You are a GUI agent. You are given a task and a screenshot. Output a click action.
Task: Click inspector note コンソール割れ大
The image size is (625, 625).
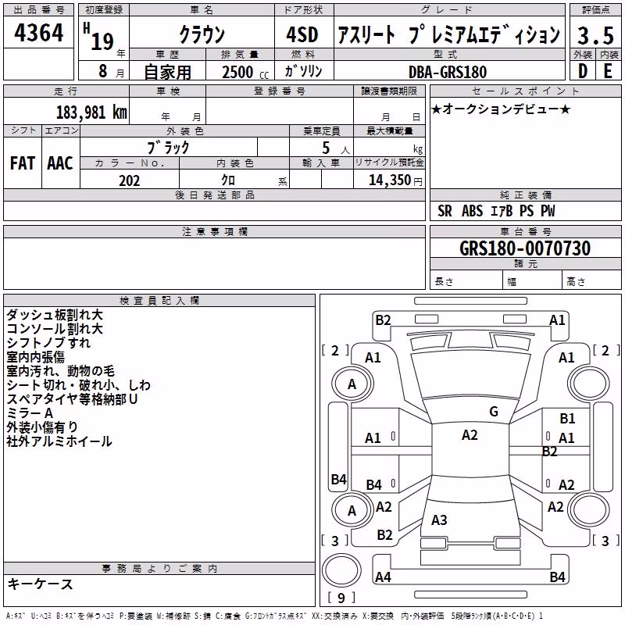coord(55,328)
